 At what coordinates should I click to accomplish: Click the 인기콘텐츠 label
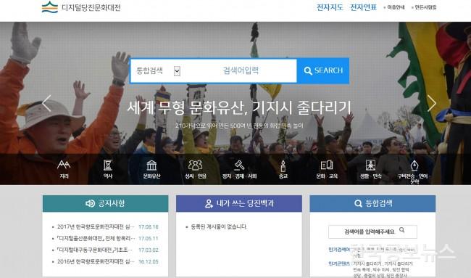click(x=339, y=263)
